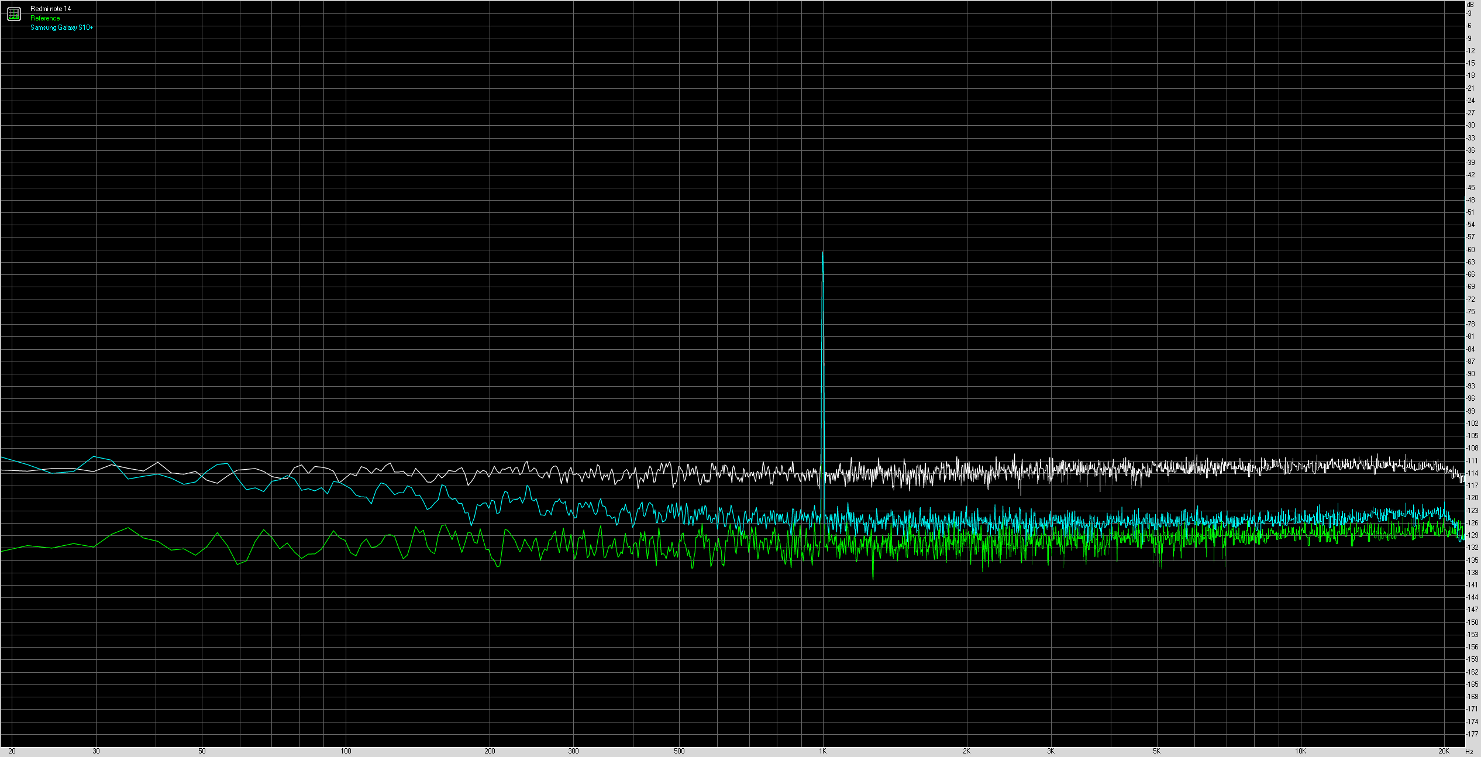Click the -60 dB scale label
This screenshot has height=757, width=1481.
click(1470, 250)
